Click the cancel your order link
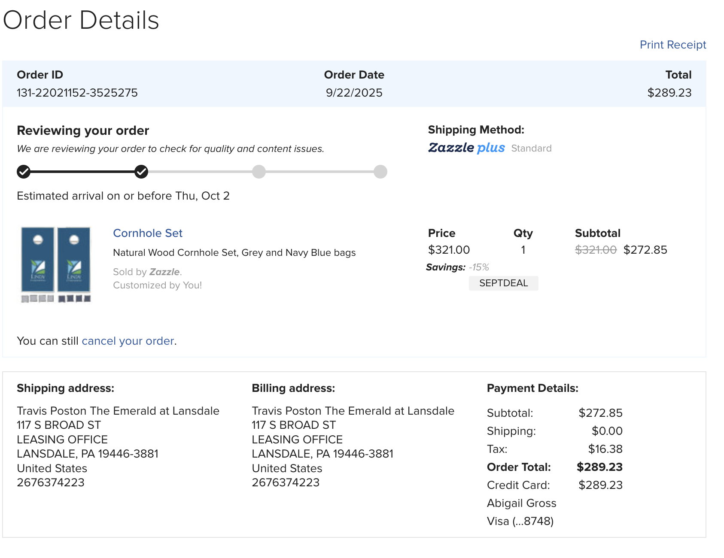The width and height of the screenshot is (724, 558). (128, 341)
